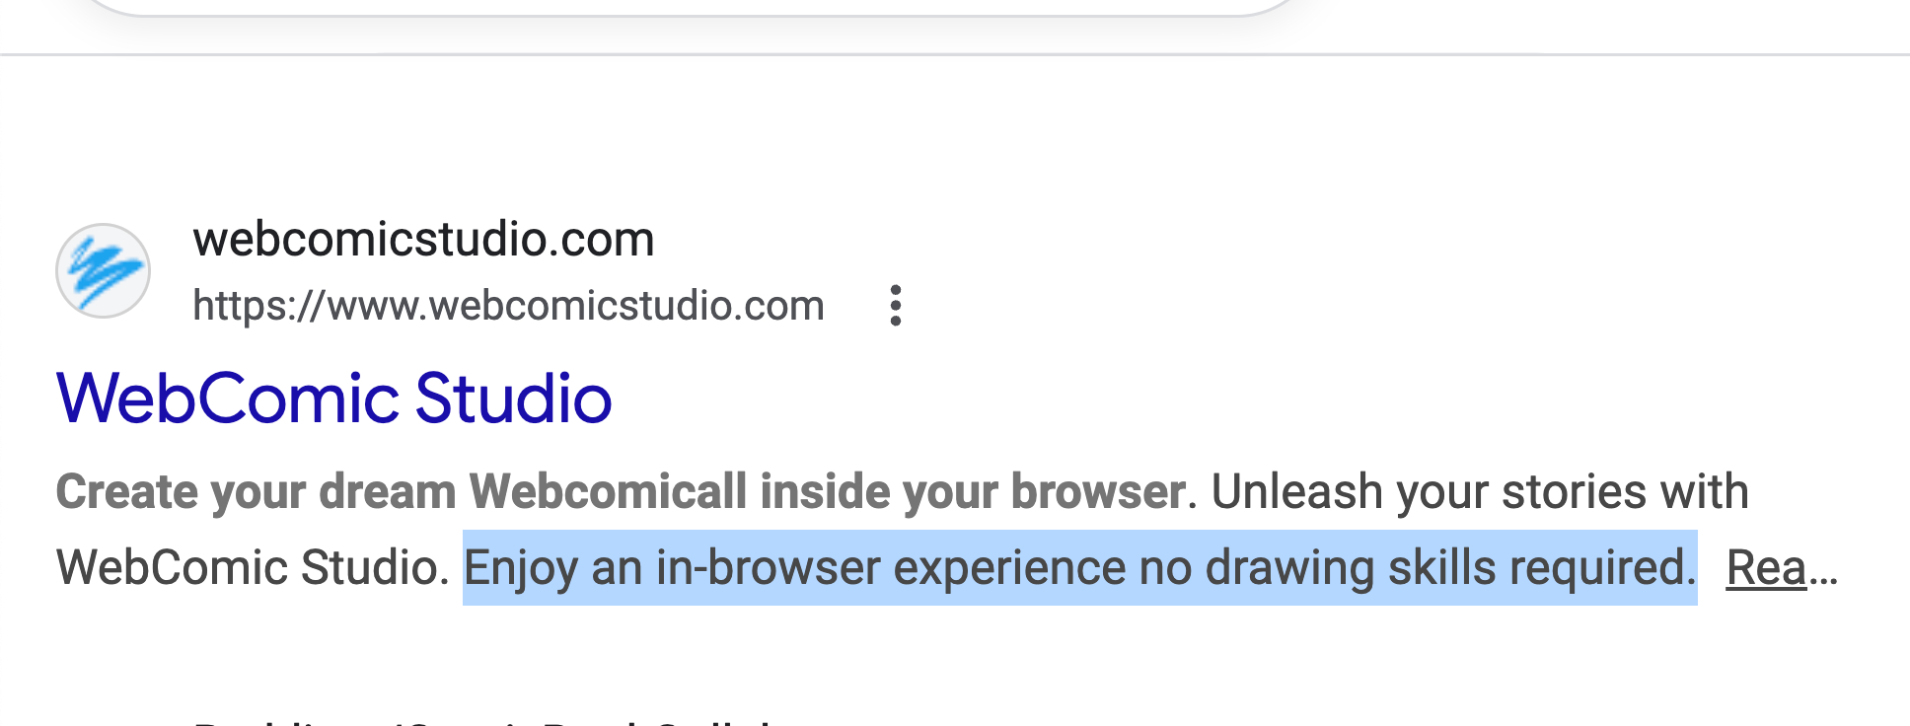Expand the truncated 'Rea…' read more link
The height and width of the screenshot is (726, 1910).
(1780, 568)
